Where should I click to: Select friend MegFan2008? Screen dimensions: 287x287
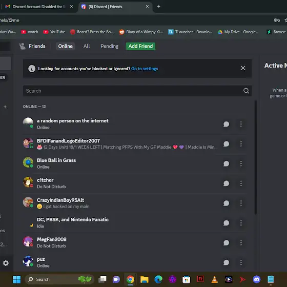click(x=134, y=243)
